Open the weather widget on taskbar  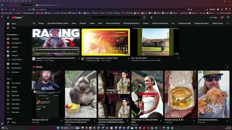(x=5, y=128)
